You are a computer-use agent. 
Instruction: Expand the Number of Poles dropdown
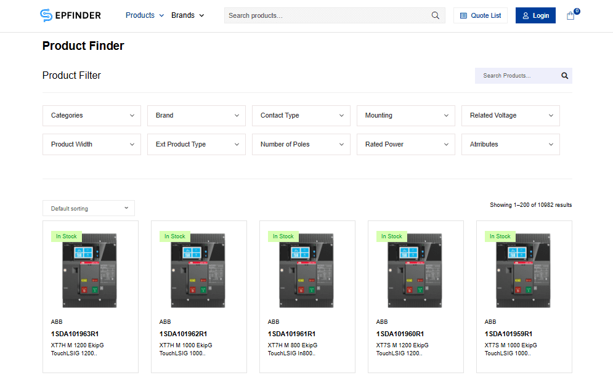pos(301,145)
